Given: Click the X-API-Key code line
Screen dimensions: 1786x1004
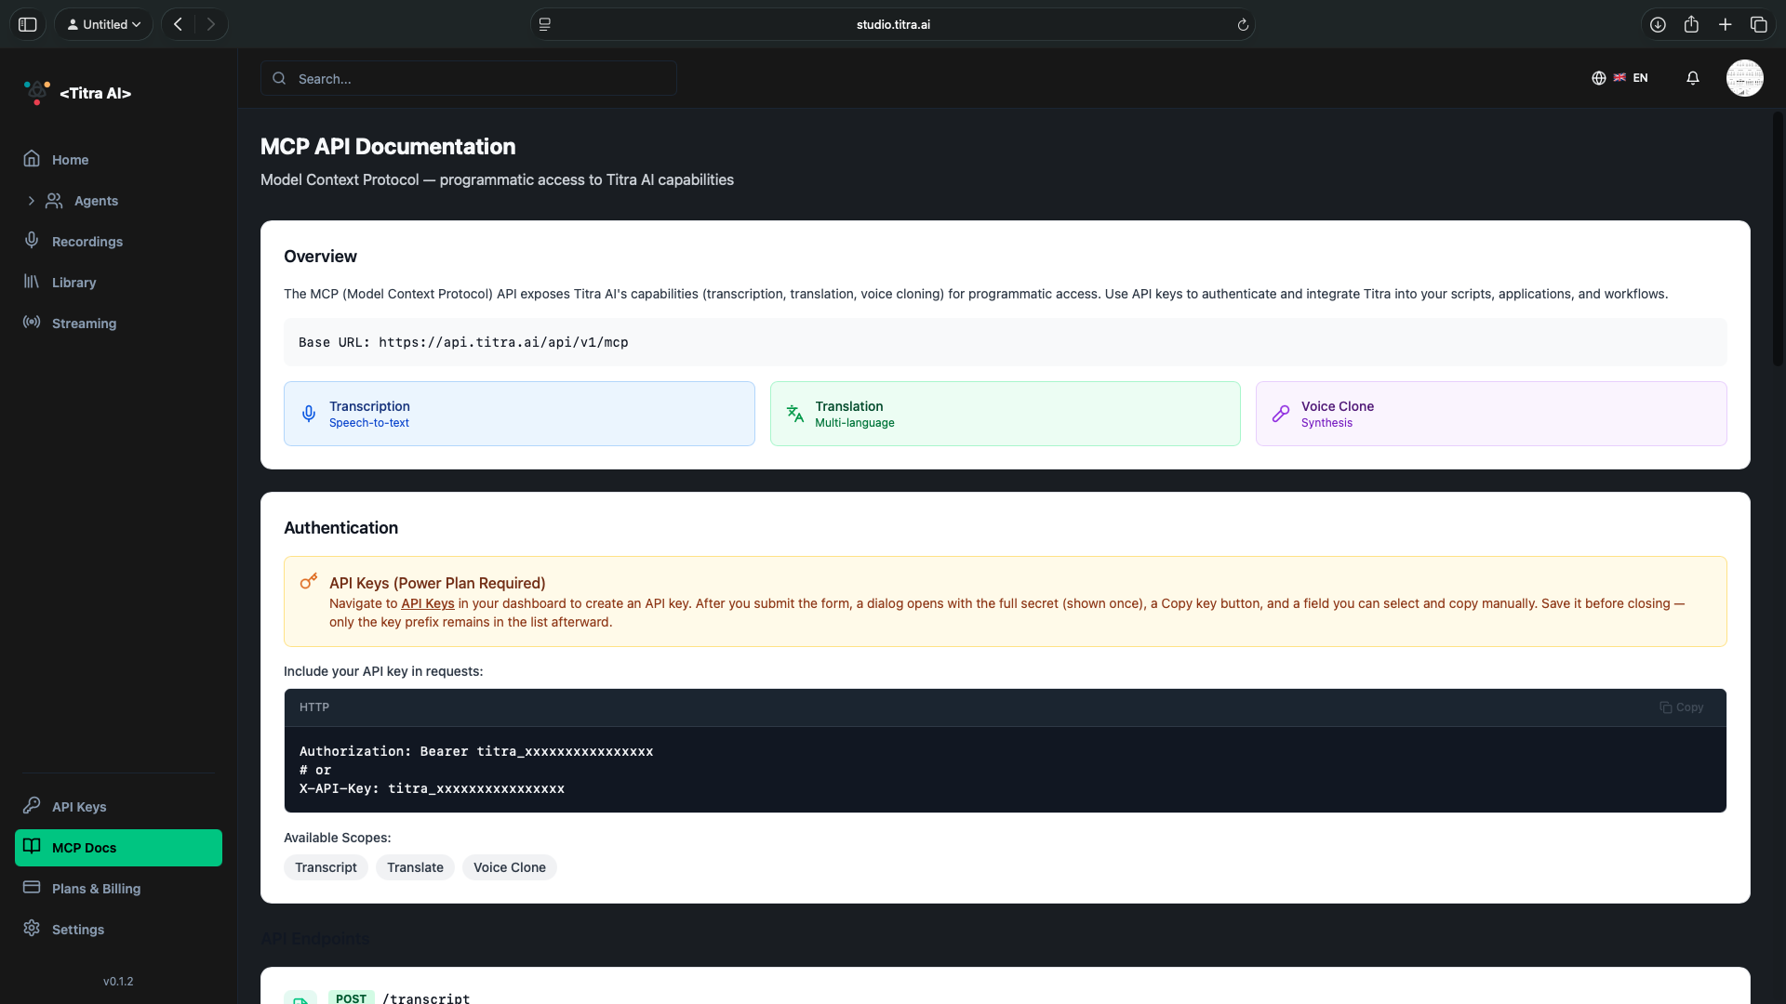Looking at the screenshot, I should pos(432,788).
